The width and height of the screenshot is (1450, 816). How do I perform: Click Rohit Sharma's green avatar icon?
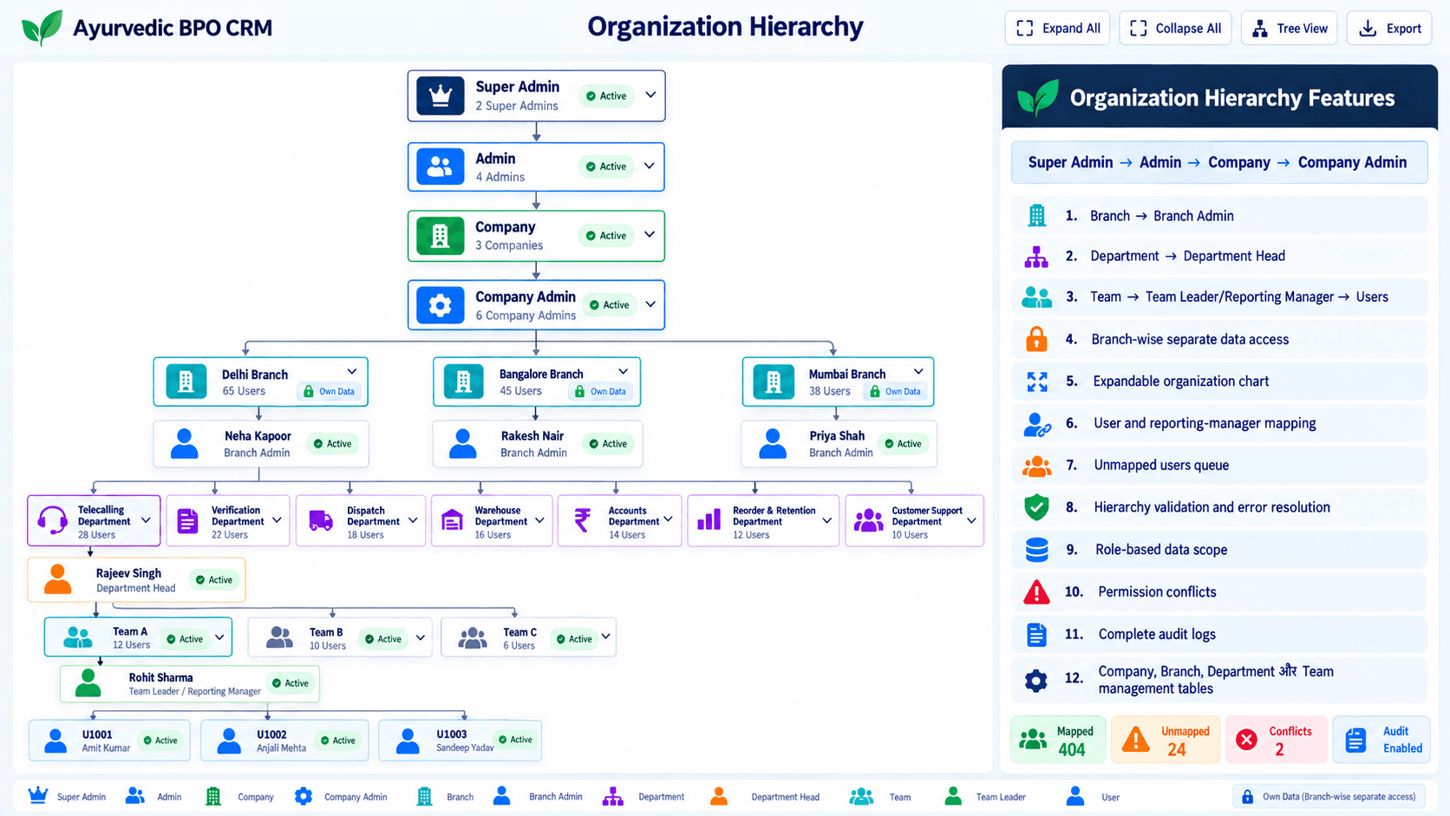pyautogui.click(x=88, y=683)
